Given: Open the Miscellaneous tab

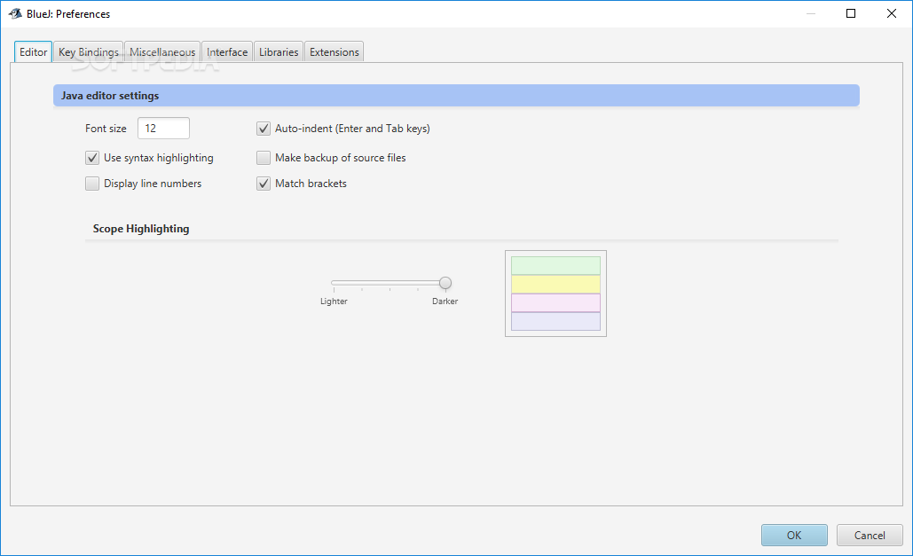Looking at the screenshot, I should coord(162,51).
